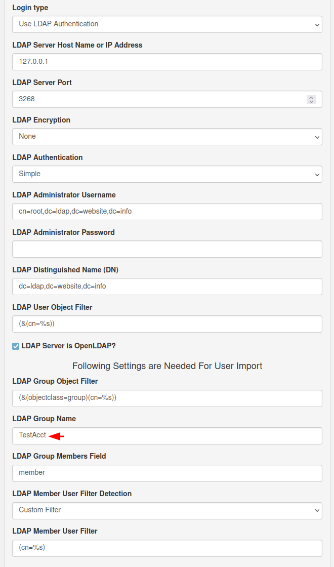The width and height of the screenshot is (334, 567).
Task: Expand the Use LDAP Authentication selector
Action: [x=167, y=24]
